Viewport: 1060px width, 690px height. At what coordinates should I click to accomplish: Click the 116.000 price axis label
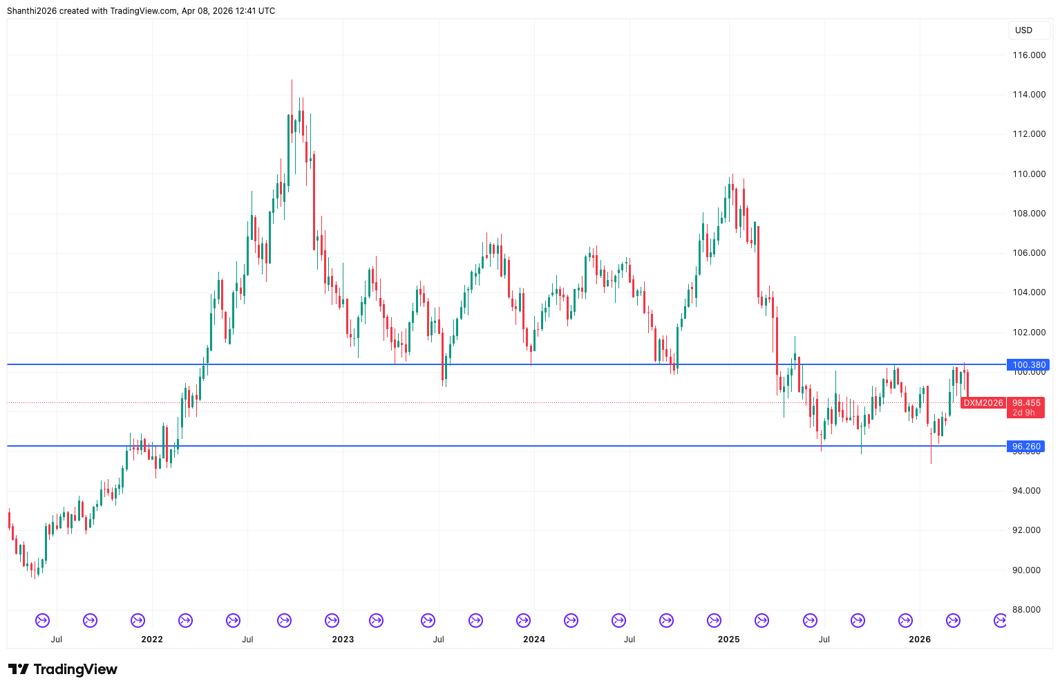1029,55
